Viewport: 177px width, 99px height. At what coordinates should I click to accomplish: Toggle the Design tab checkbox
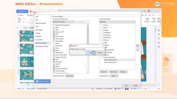coord(103,30)
